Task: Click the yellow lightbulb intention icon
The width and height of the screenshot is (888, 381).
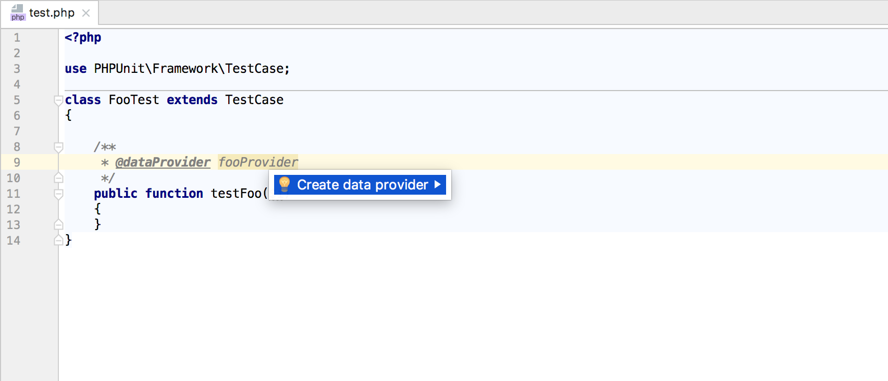Action: 285,184
